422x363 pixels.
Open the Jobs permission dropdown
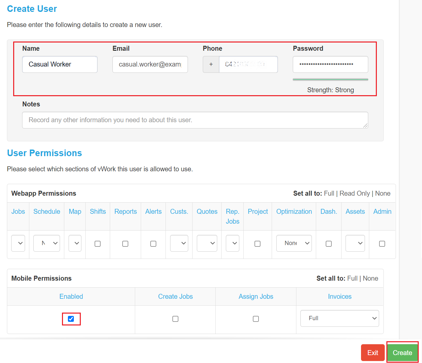[18, 243]
